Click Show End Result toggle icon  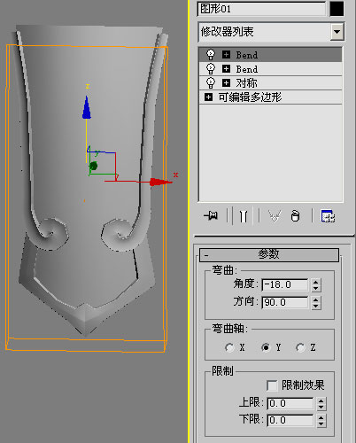point(244,216)
